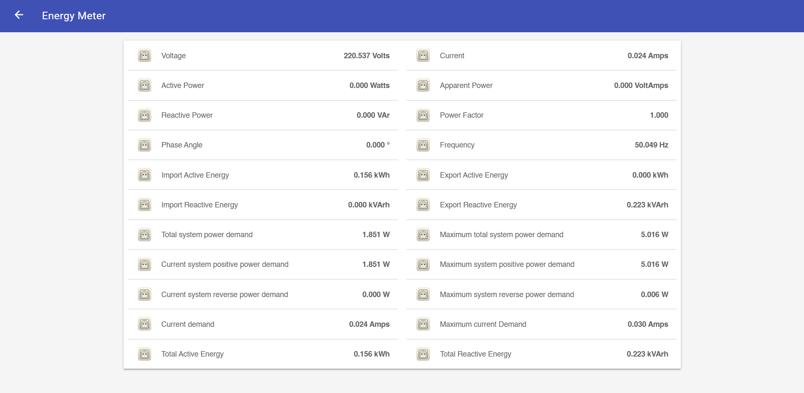Click the back arrow in header
804x393 pixels.
pyautogui.click(x=19, y=16)
